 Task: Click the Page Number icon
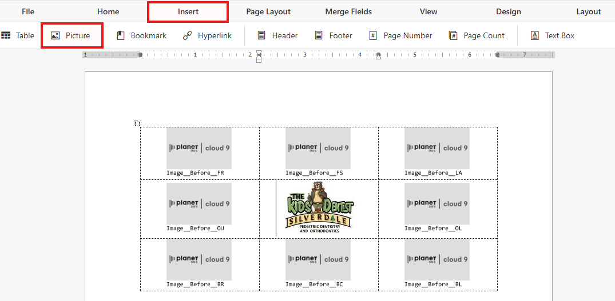tap(373, 35)
